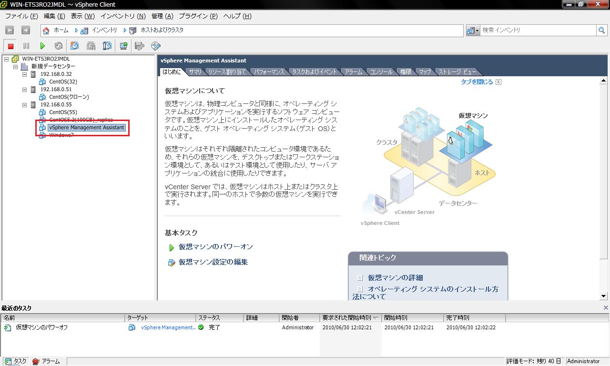Open the インベントリ menu

[x=123, y=16]
